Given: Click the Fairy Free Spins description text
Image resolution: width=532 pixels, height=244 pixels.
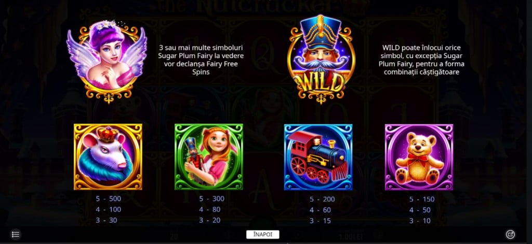Looking at the screenshot, I should (x=201, y=60).
